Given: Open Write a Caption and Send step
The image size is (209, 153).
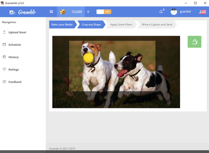Looking at the screenshot, I should [157, 24].
